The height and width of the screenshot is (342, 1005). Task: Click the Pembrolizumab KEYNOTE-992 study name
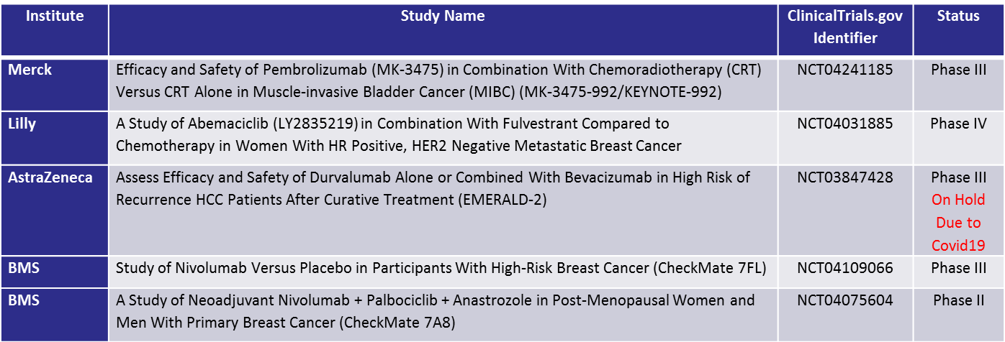click(438, 81)
